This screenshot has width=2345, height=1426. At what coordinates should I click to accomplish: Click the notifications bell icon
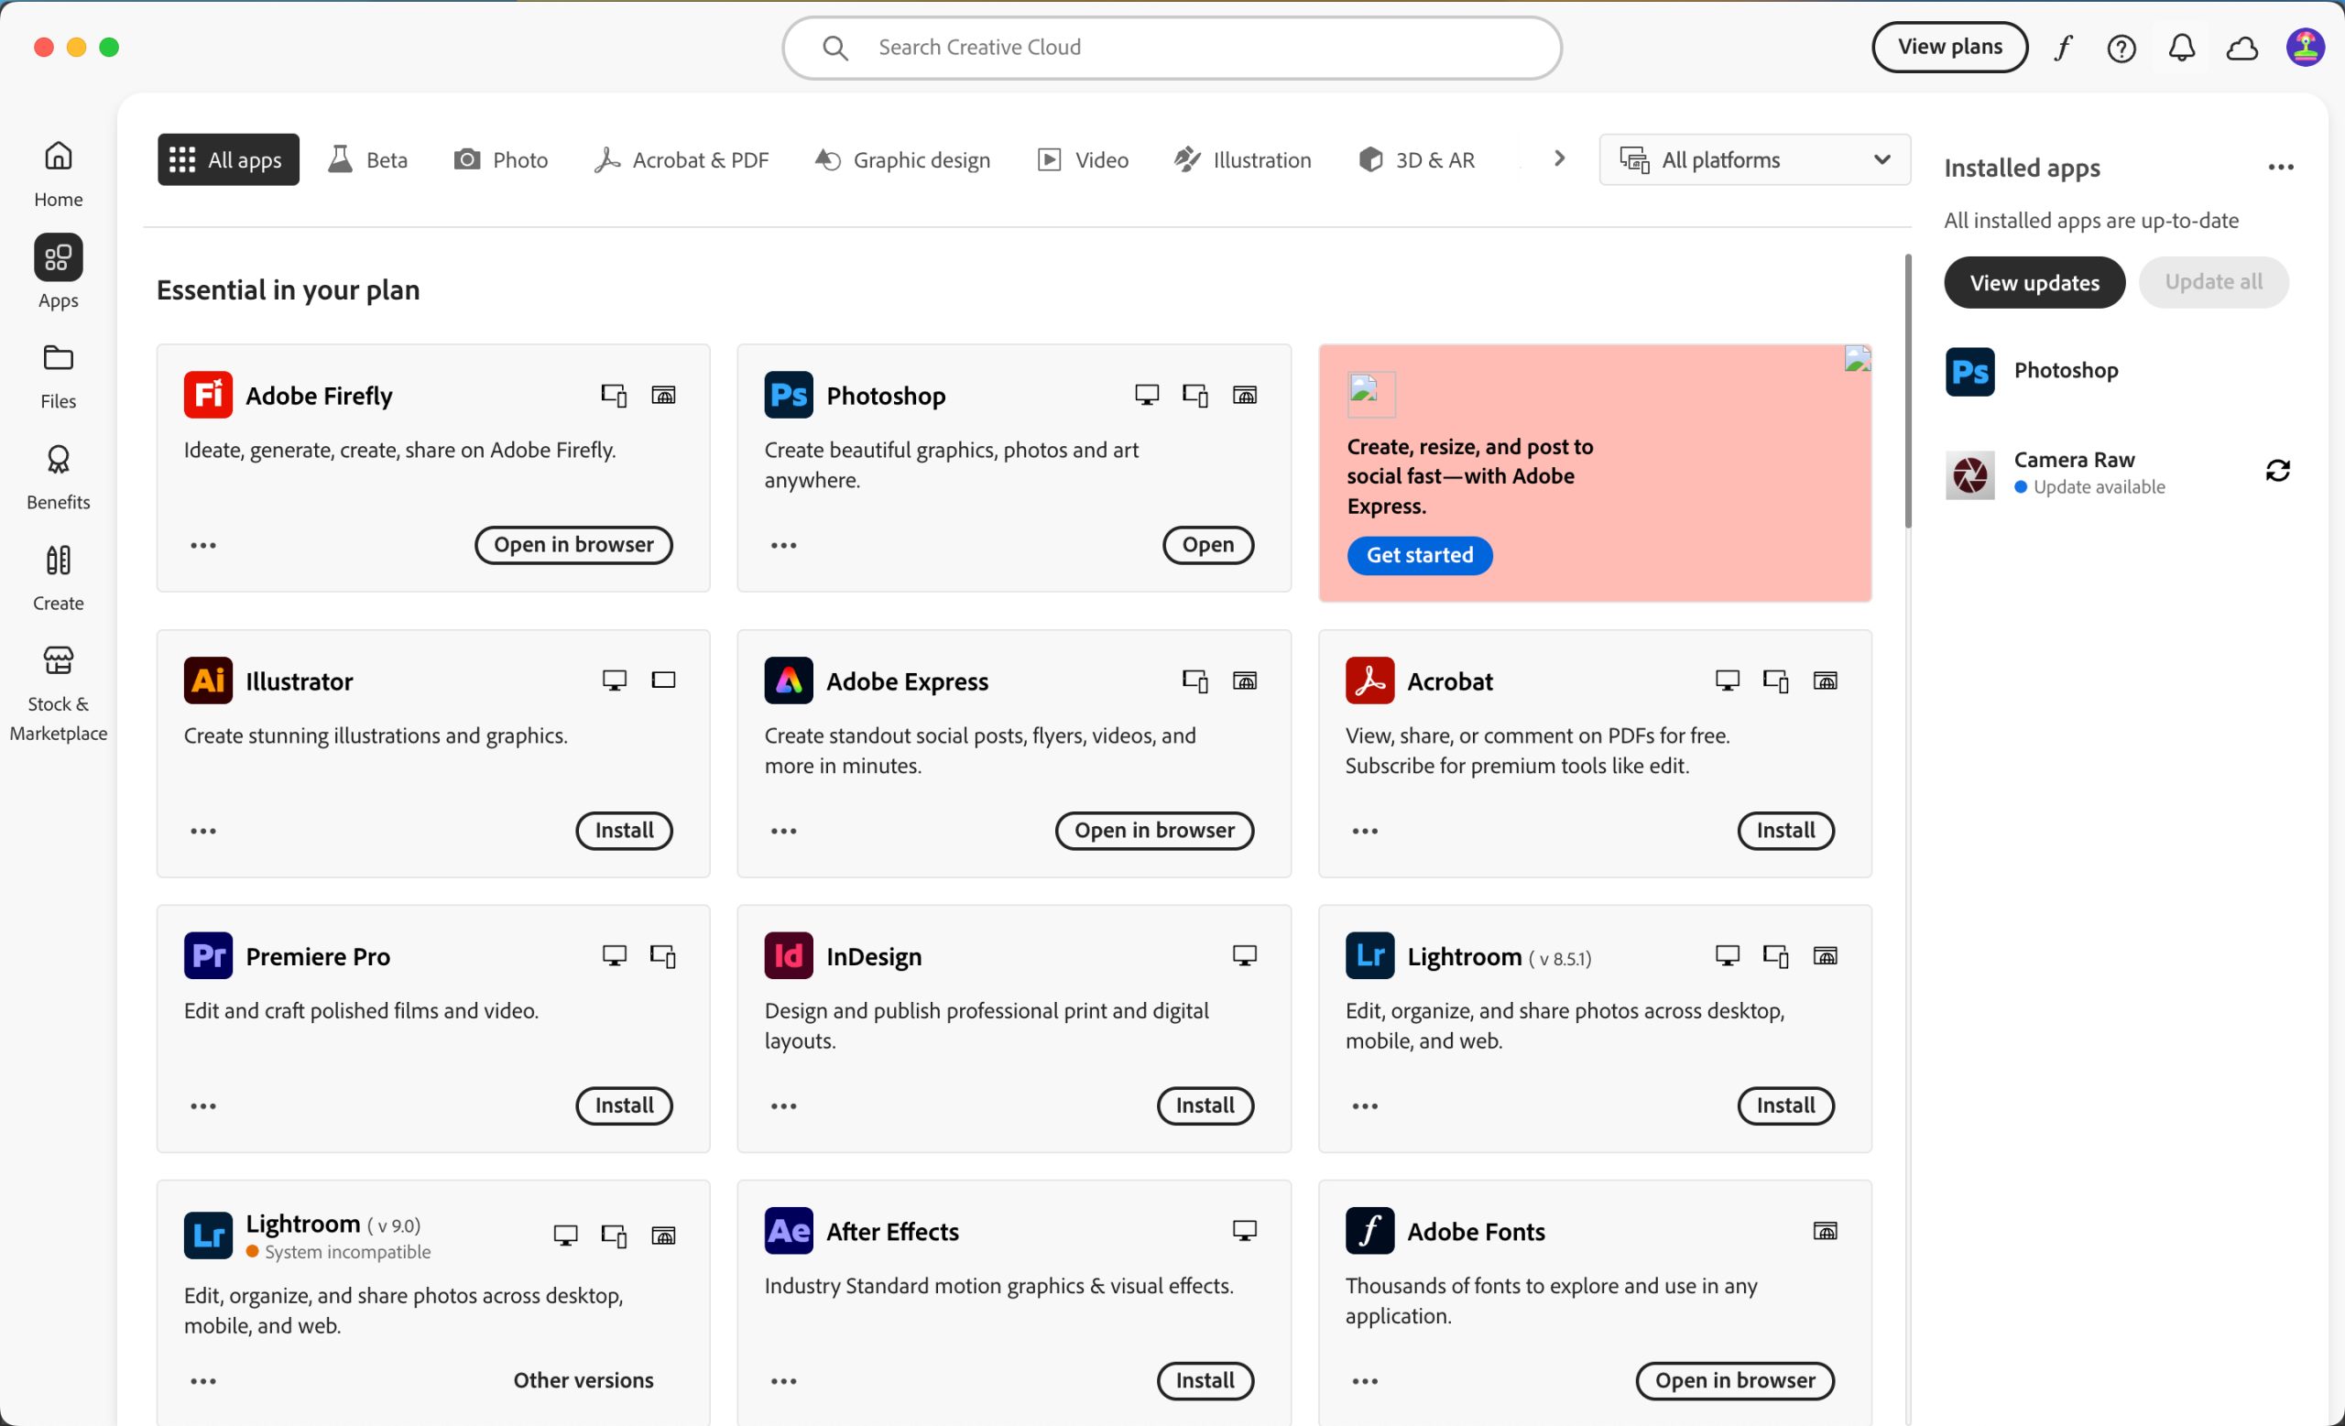(x=2181, y=48)
